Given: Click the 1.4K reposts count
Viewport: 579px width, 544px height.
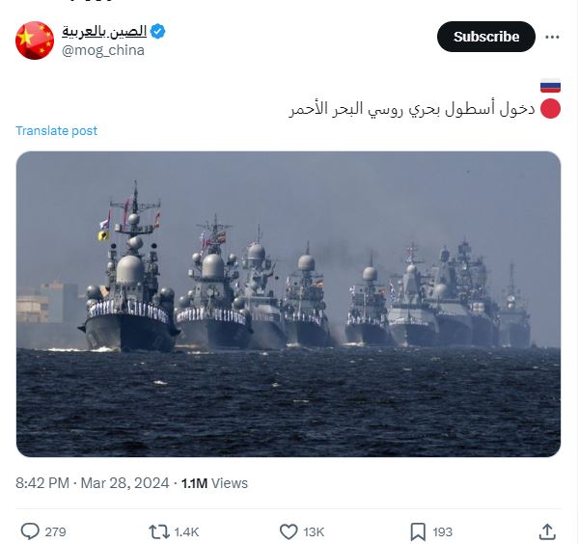Looking at the screenshot, I should click(186, 531).
